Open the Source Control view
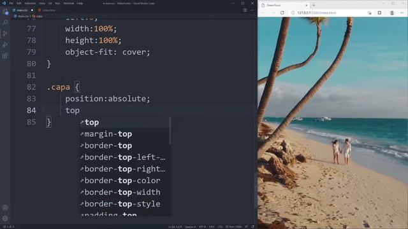Viewport: 408px width, 229px height. pyautogui.click(x=5, y=34)
